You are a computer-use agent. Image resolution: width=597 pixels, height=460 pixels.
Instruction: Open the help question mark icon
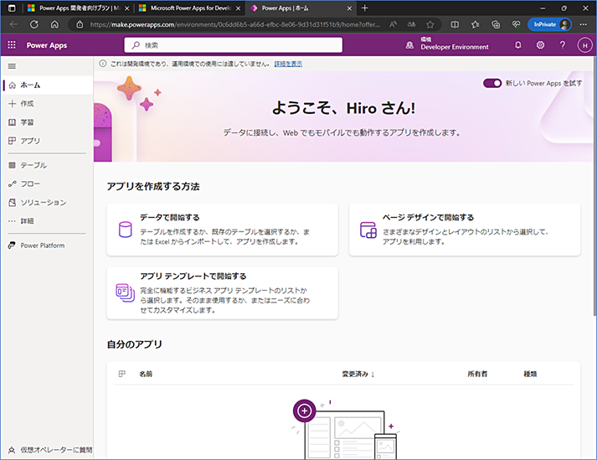(563, 45)
